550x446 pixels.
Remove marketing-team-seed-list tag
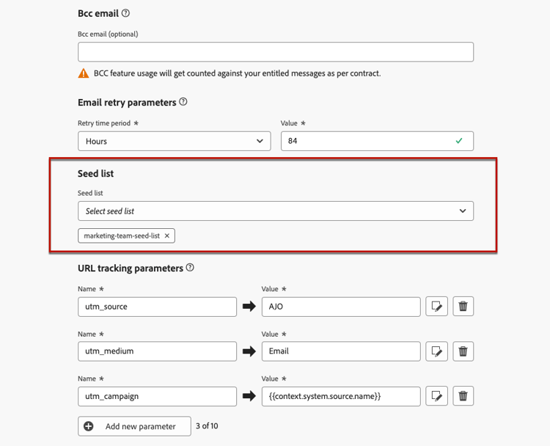167,235
